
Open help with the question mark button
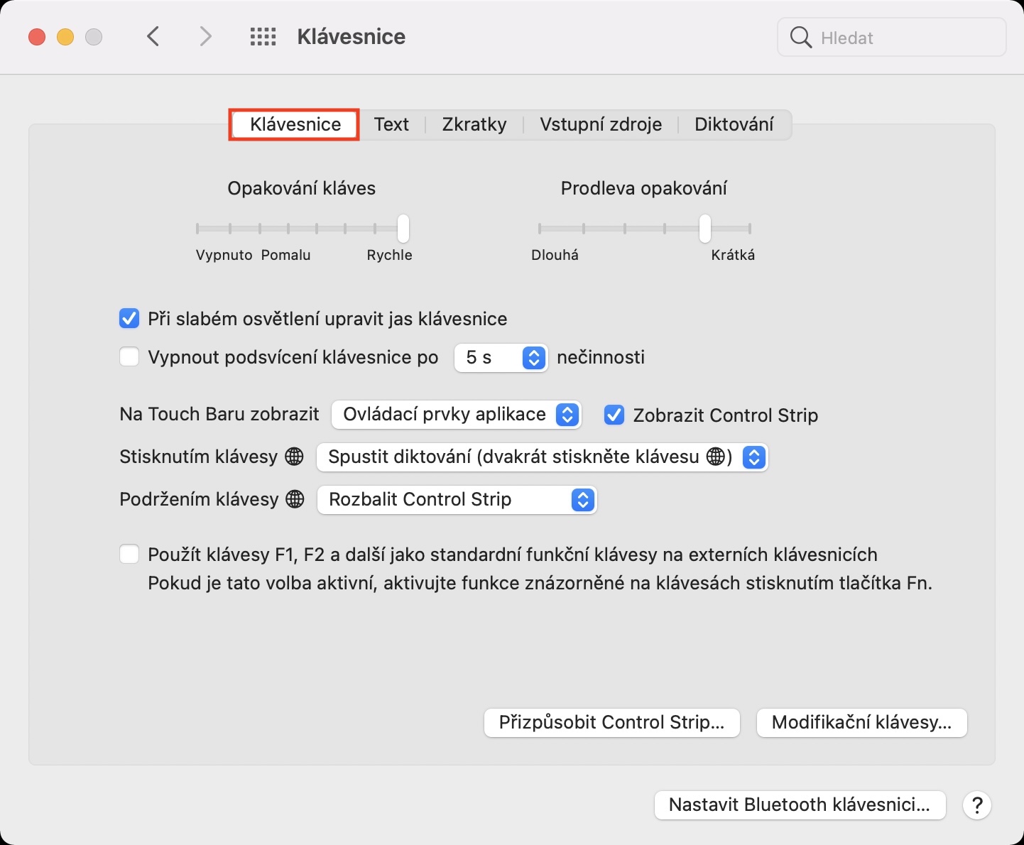click(x=977, y=805)
